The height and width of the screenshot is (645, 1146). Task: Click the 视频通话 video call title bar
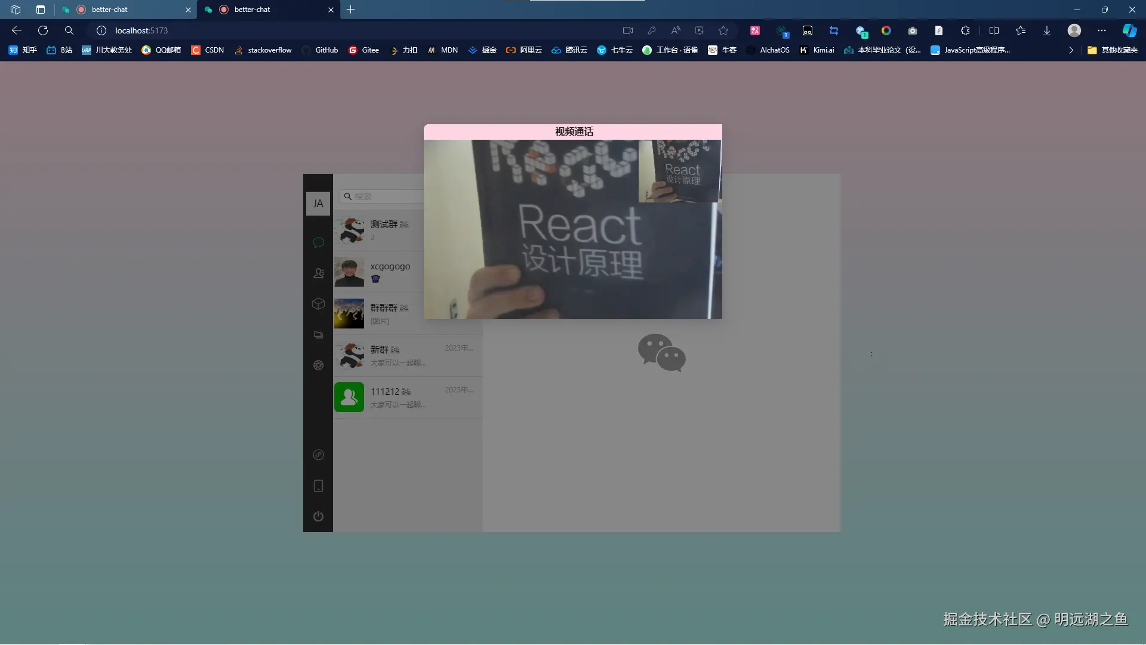(x=573, y=131)
